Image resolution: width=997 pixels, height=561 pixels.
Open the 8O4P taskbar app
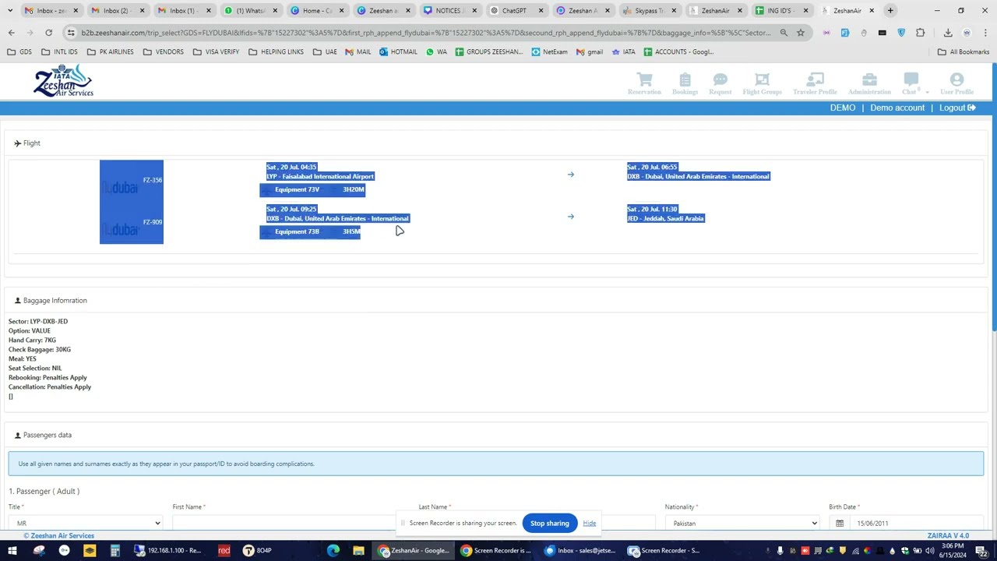[257, 551]
